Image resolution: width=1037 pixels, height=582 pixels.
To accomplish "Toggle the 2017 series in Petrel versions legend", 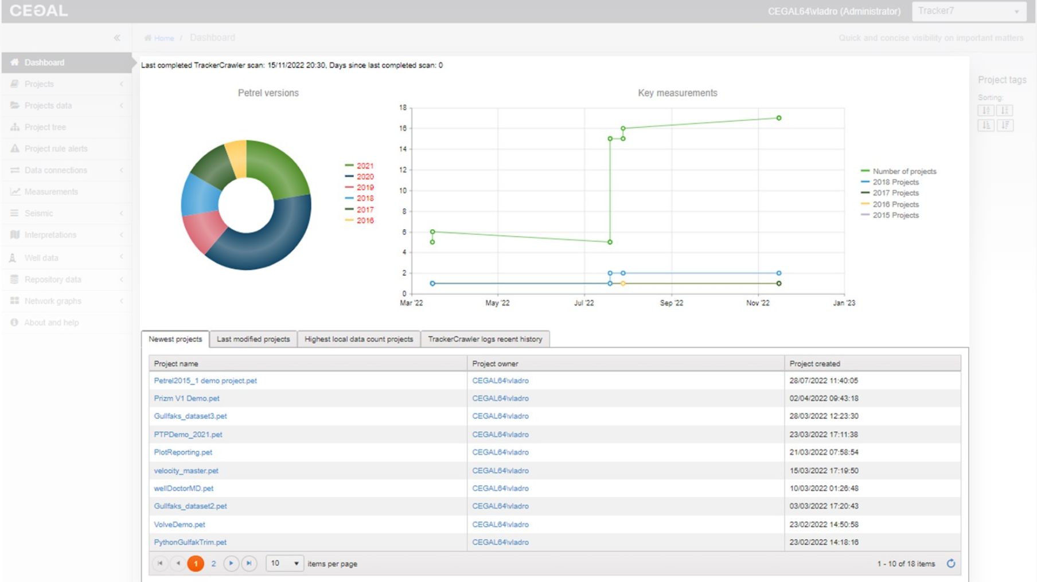I will 359,210.
